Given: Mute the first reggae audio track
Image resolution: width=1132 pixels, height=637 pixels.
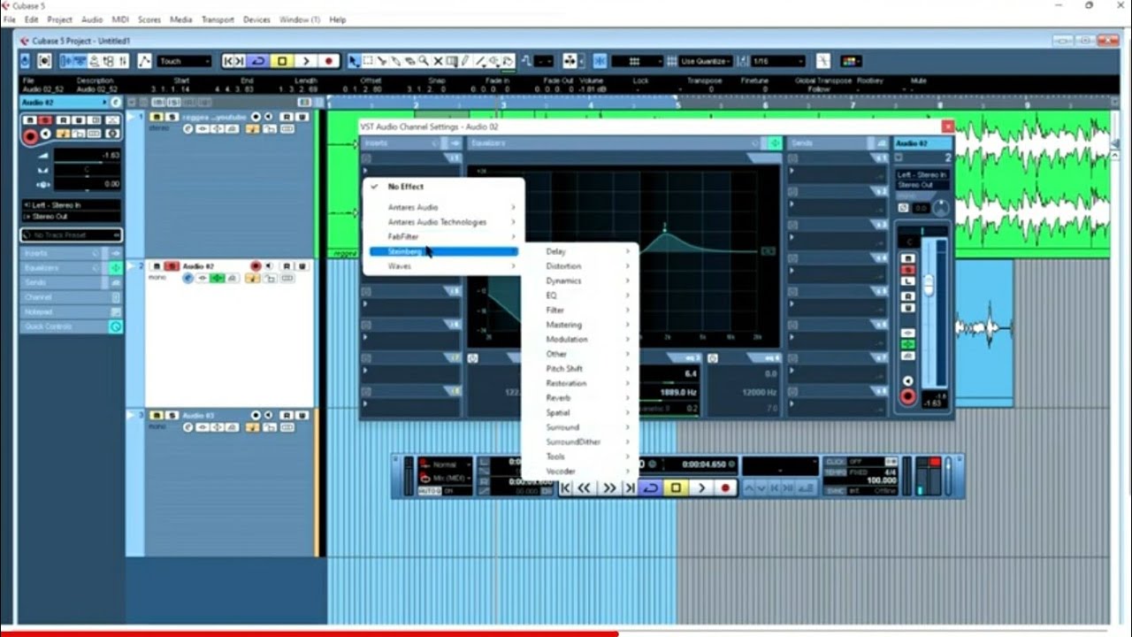Looking at the screenshot, I should point(157,117).
